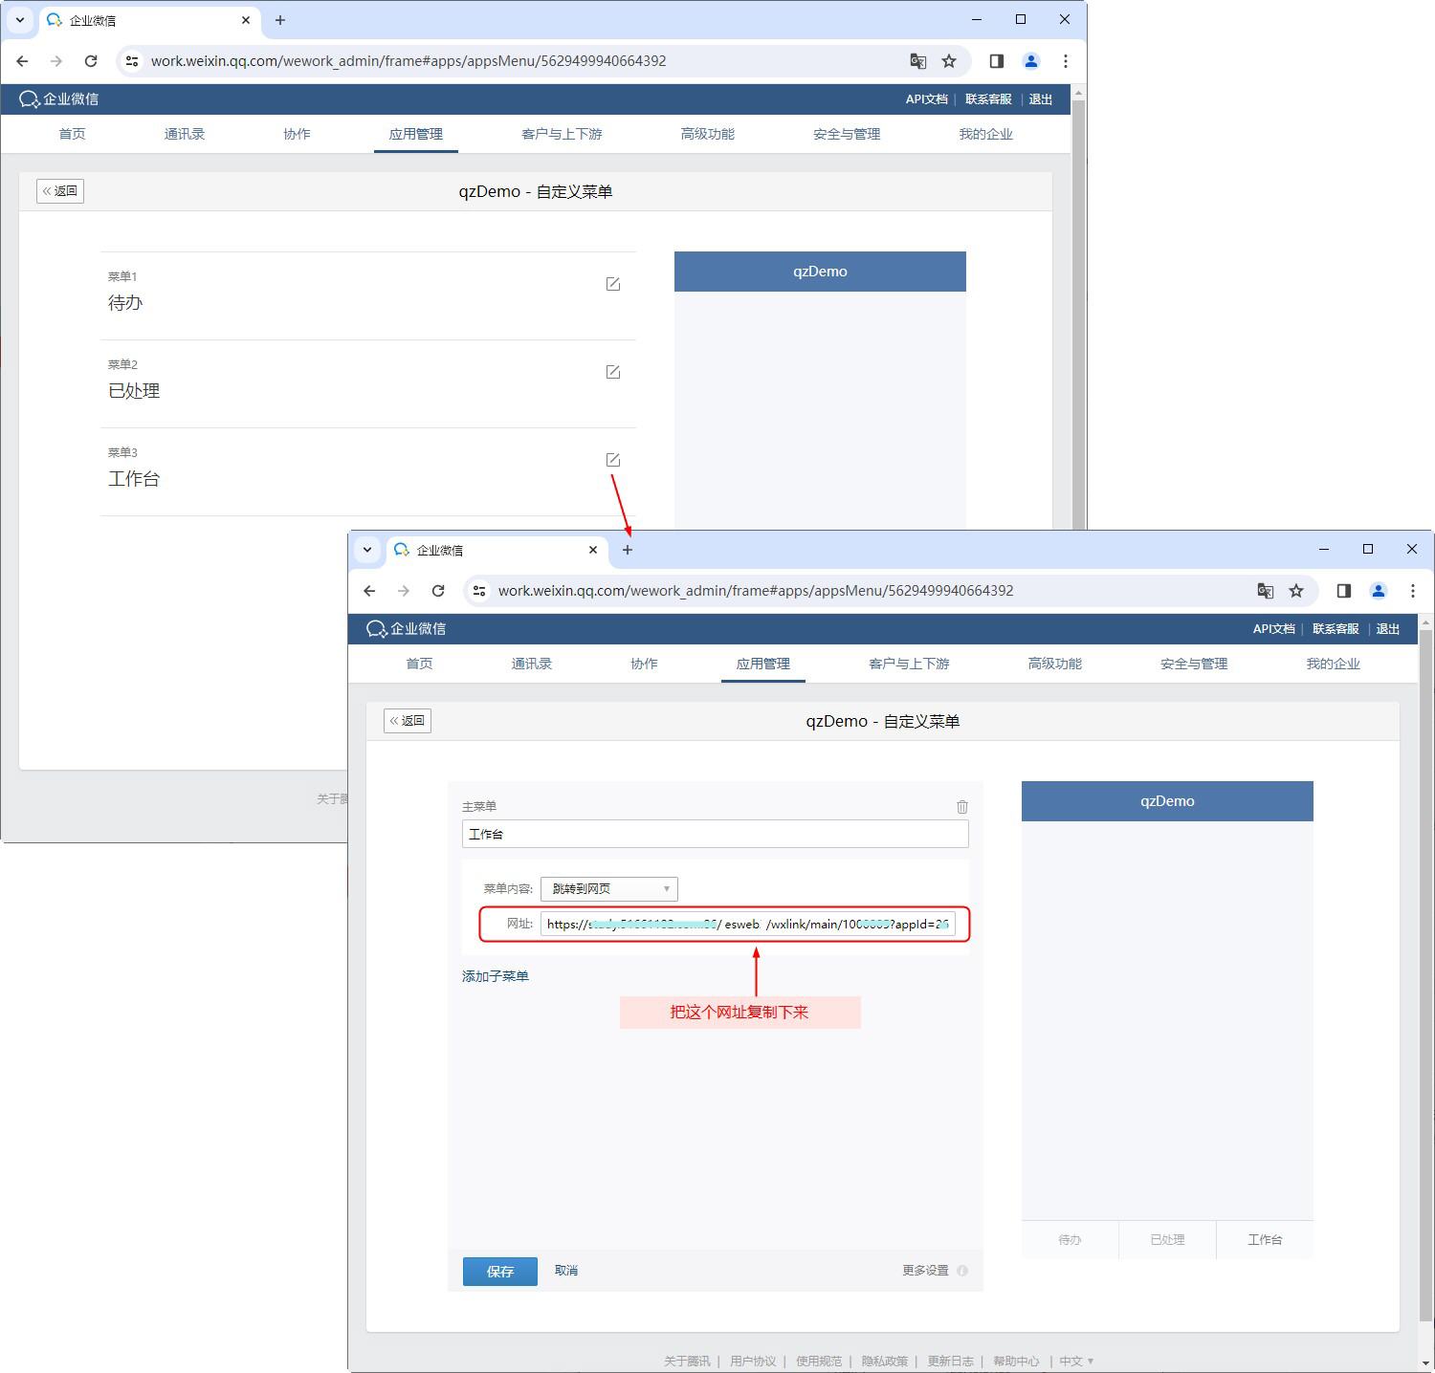This screenshot has width=1435, height=1373.
Task: Click the edit icon for 已处理 menu
Action: coord(613,372)
